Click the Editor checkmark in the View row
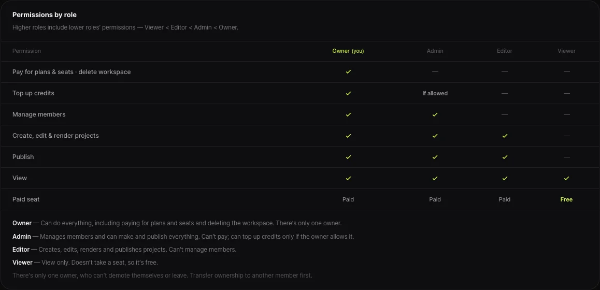Viewport: 600px width, 290px height. pos(505,178)
